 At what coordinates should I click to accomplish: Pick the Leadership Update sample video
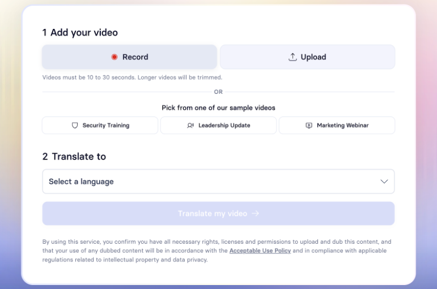tap(219, 126)
